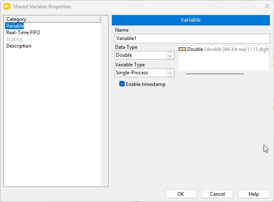Click the LabVIEW icon in title bar

click(7, 7)
